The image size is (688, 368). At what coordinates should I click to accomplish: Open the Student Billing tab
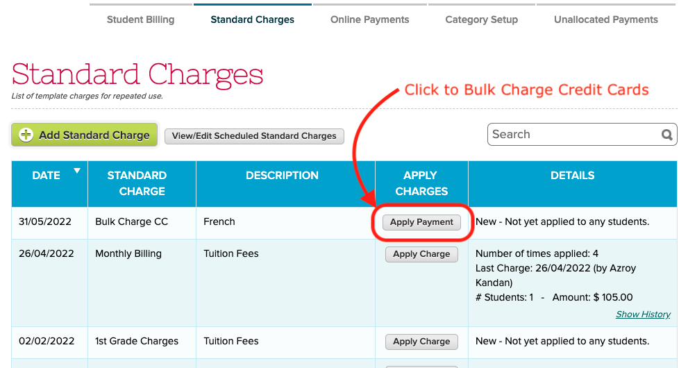(x=140, y=19)
